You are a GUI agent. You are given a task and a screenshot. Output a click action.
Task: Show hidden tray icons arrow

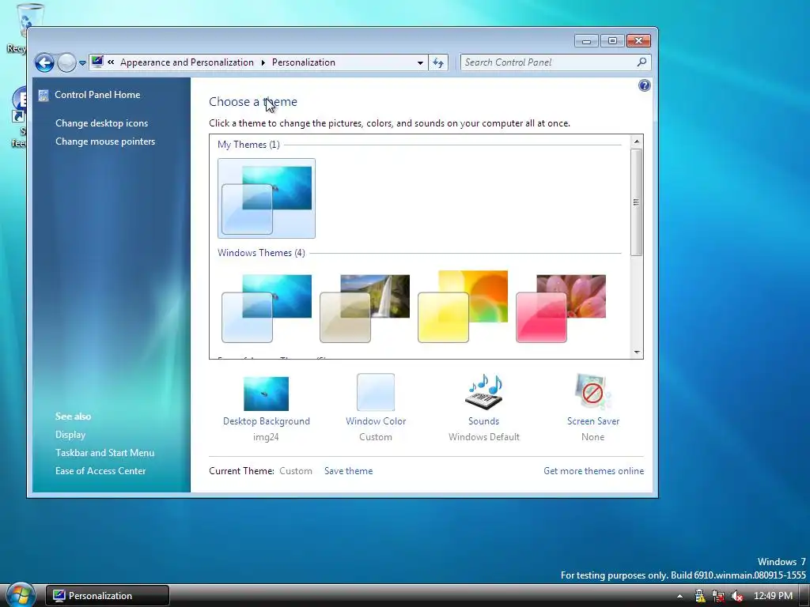680,596
